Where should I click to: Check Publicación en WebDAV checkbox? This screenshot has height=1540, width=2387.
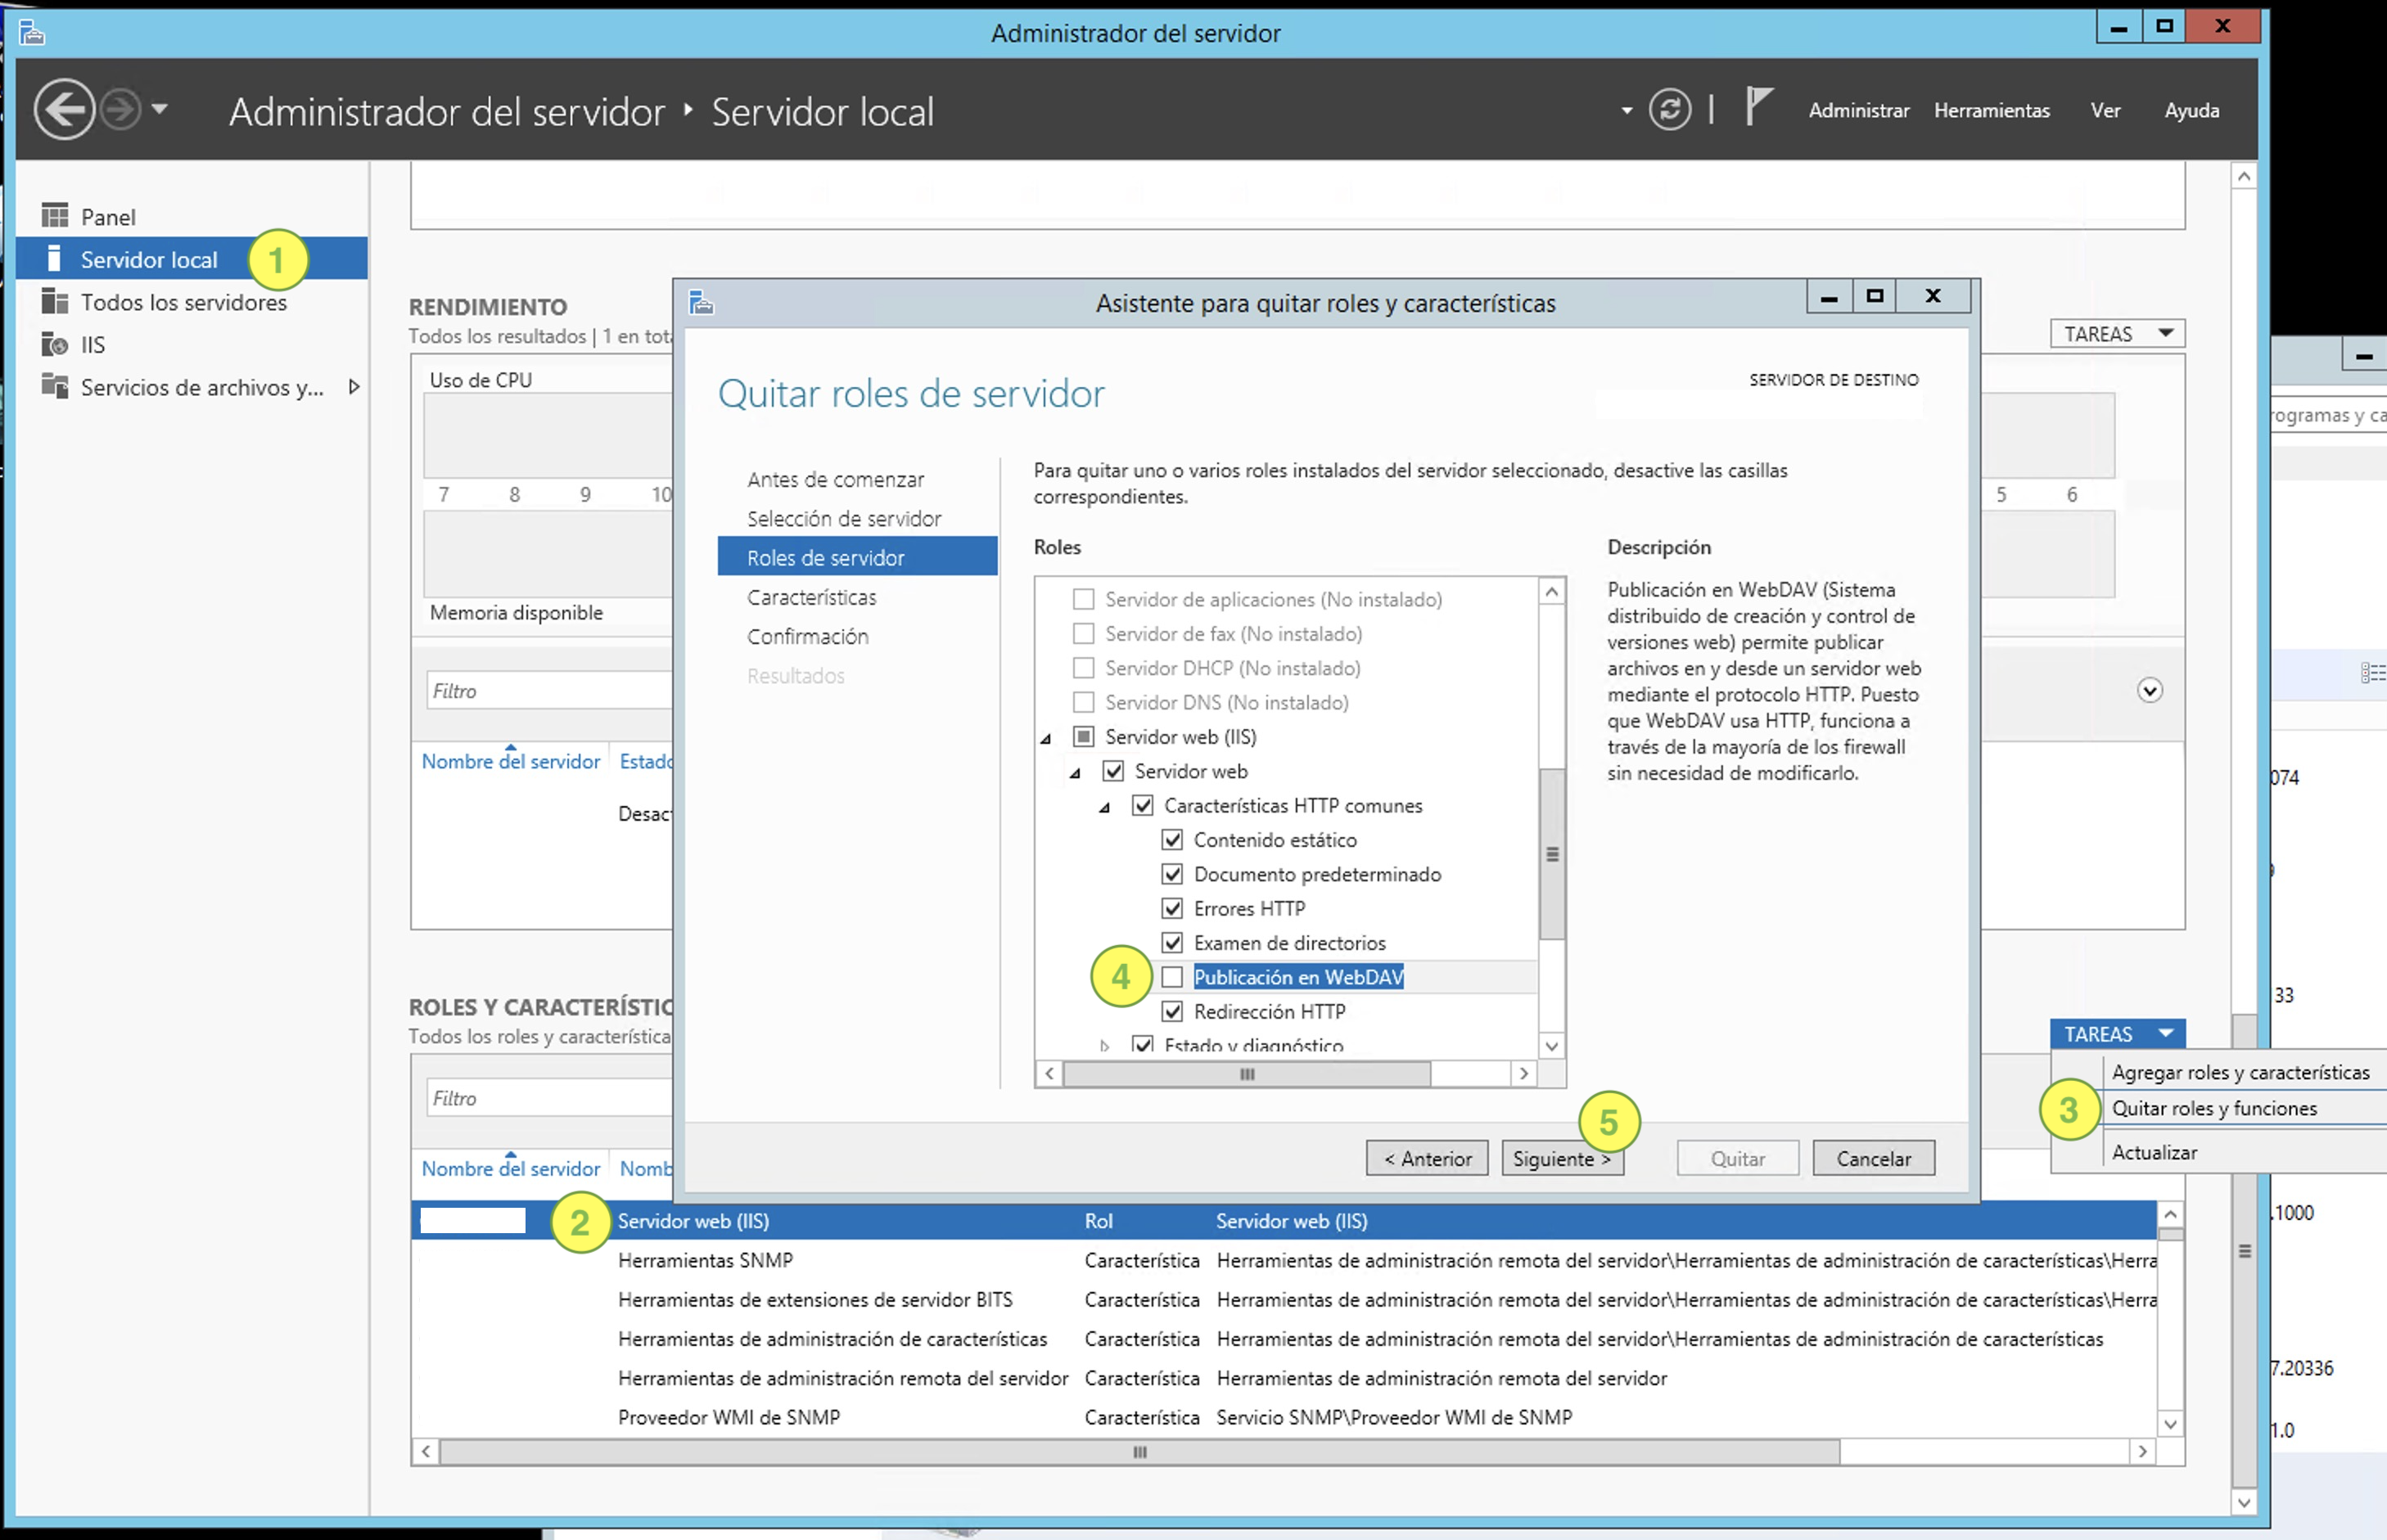pos(1172,977)
